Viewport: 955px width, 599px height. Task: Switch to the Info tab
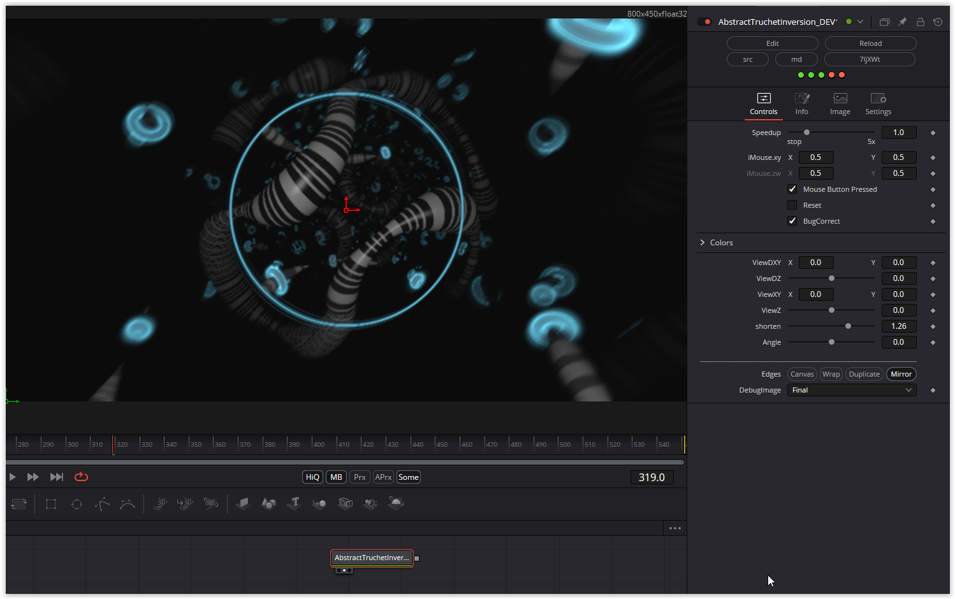[x=802, y=105]
